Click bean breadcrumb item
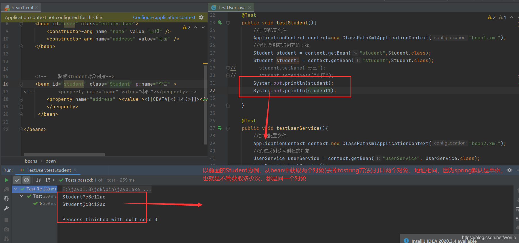The width and height of the screenshot is (519, 243). (x=51, y=161)
